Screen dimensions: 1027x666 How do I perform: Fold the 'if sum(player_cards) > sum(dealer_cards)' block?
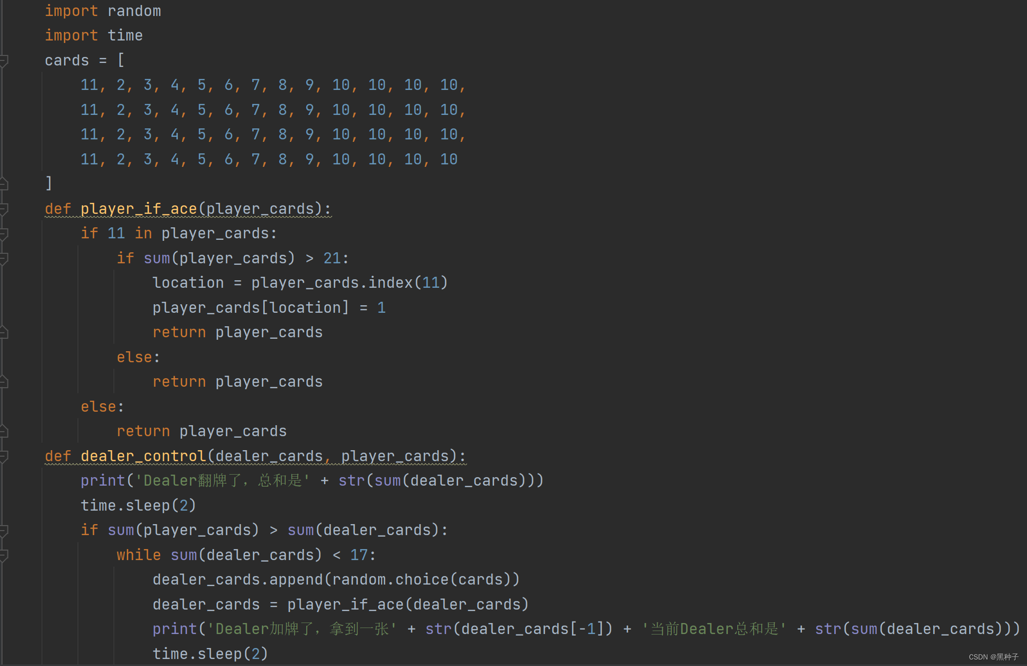[x=4, y=531]
